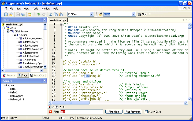Switch to the Projects tab

pos(9,75)
